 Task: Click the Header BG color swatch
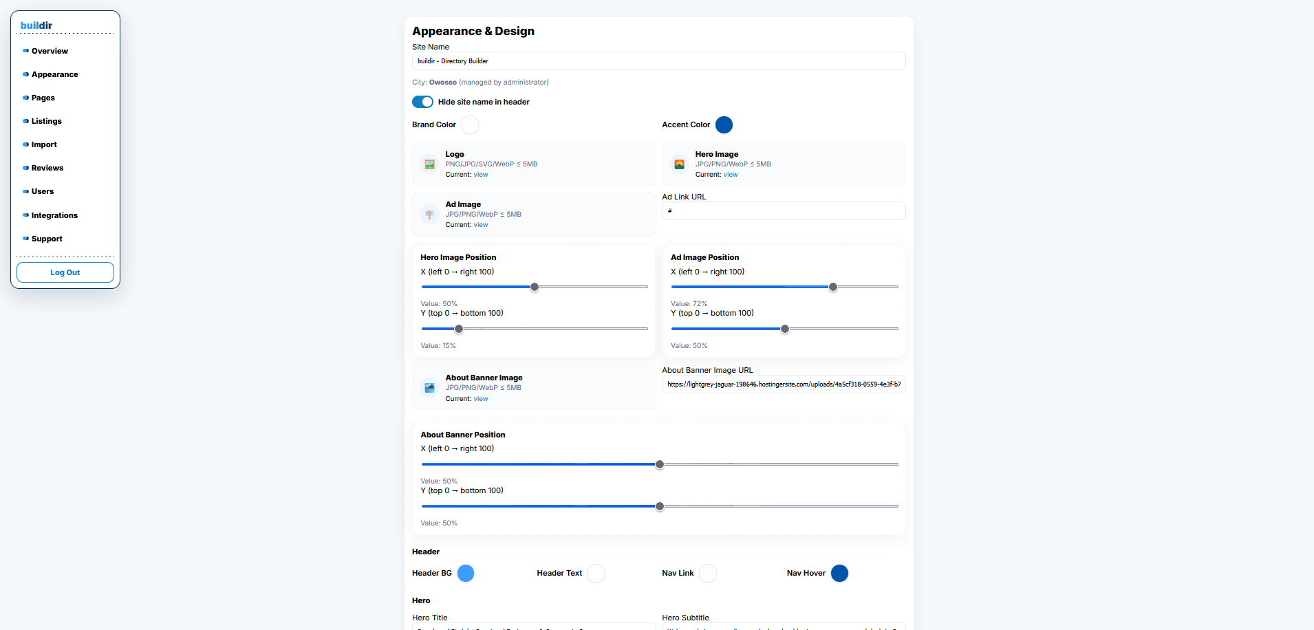click(465, 573)
